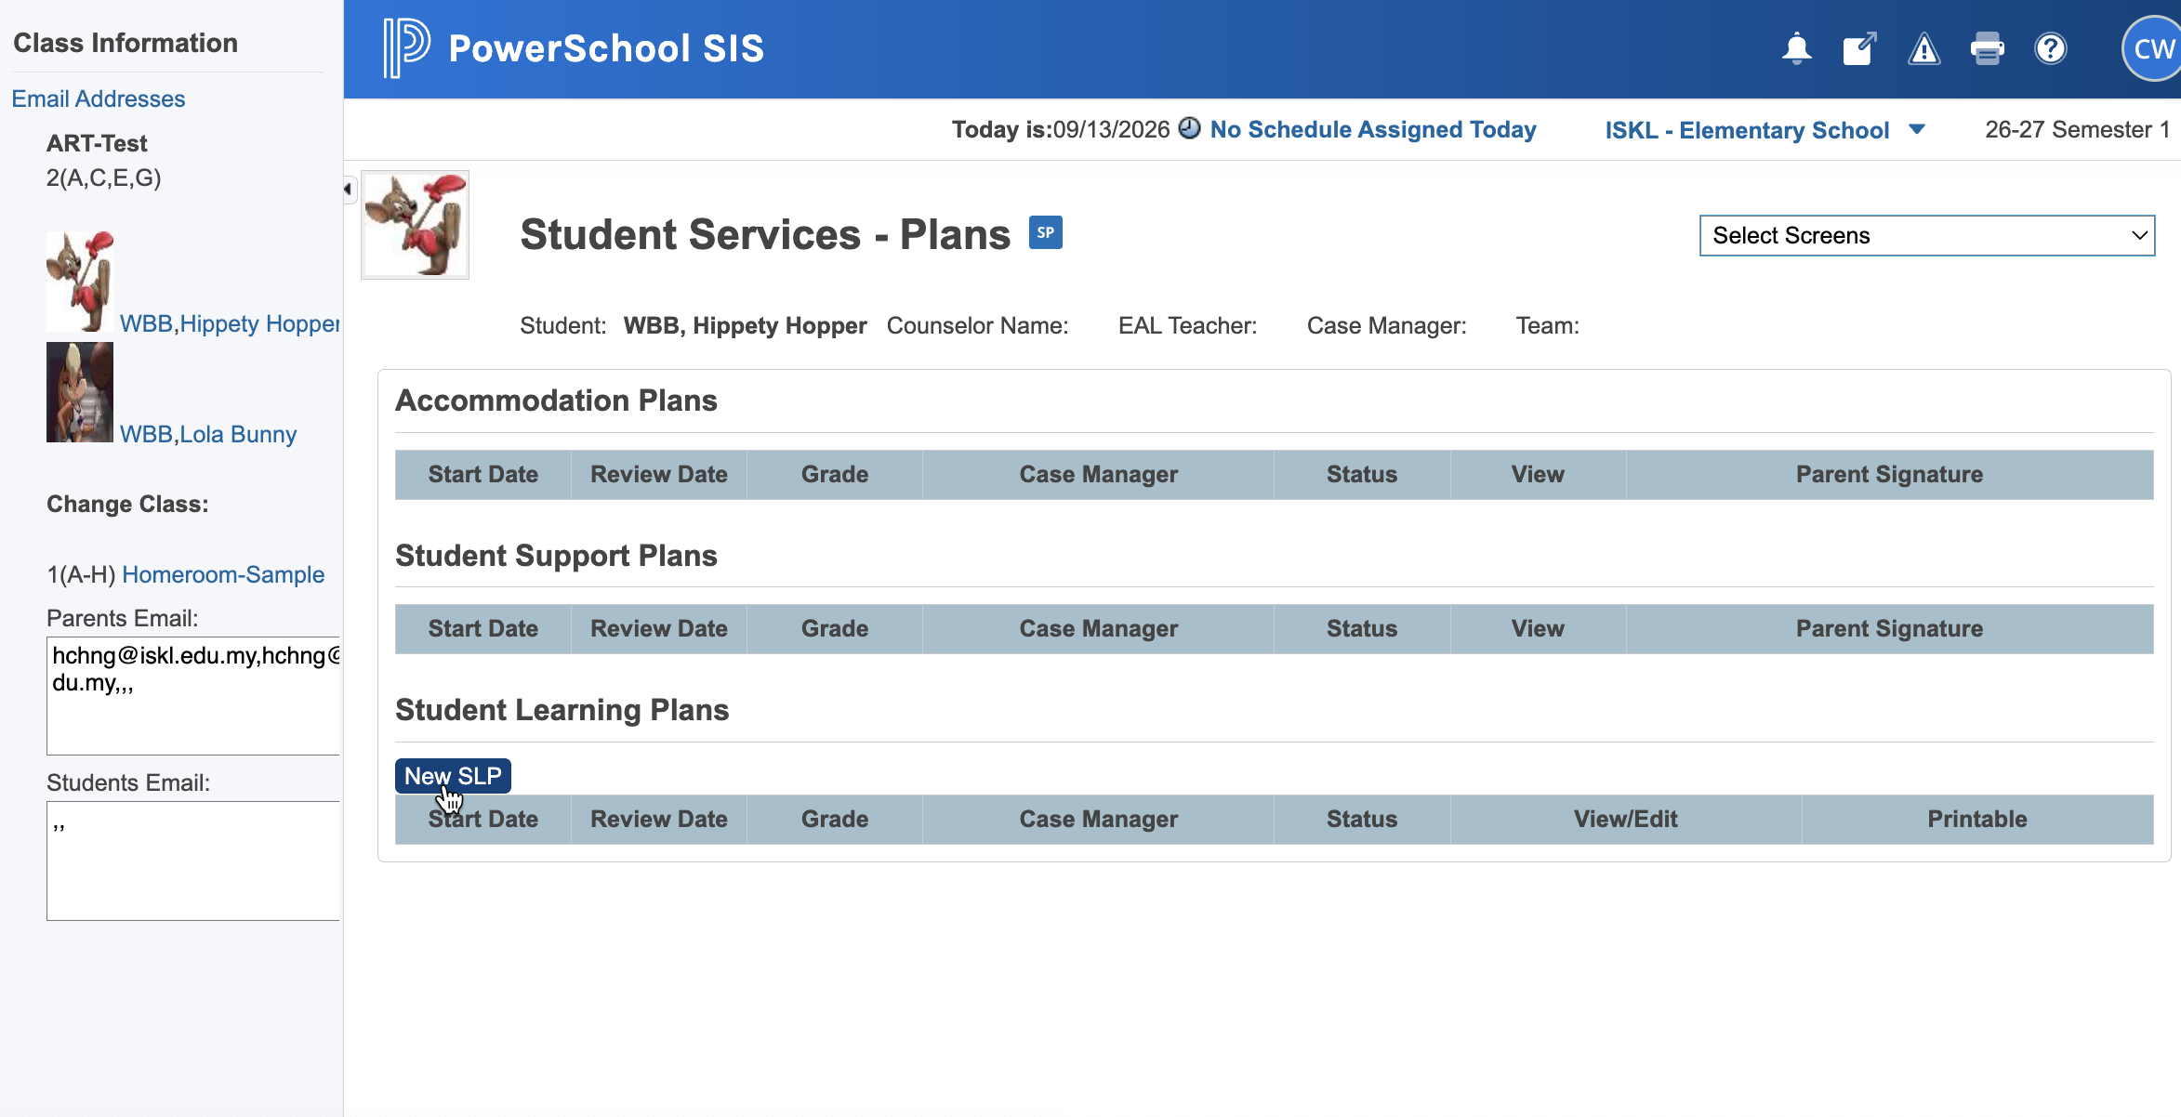2181x1117 pixels.
Task: Open the alerts warning triangle icon
Action: [x=1923, y=48]
